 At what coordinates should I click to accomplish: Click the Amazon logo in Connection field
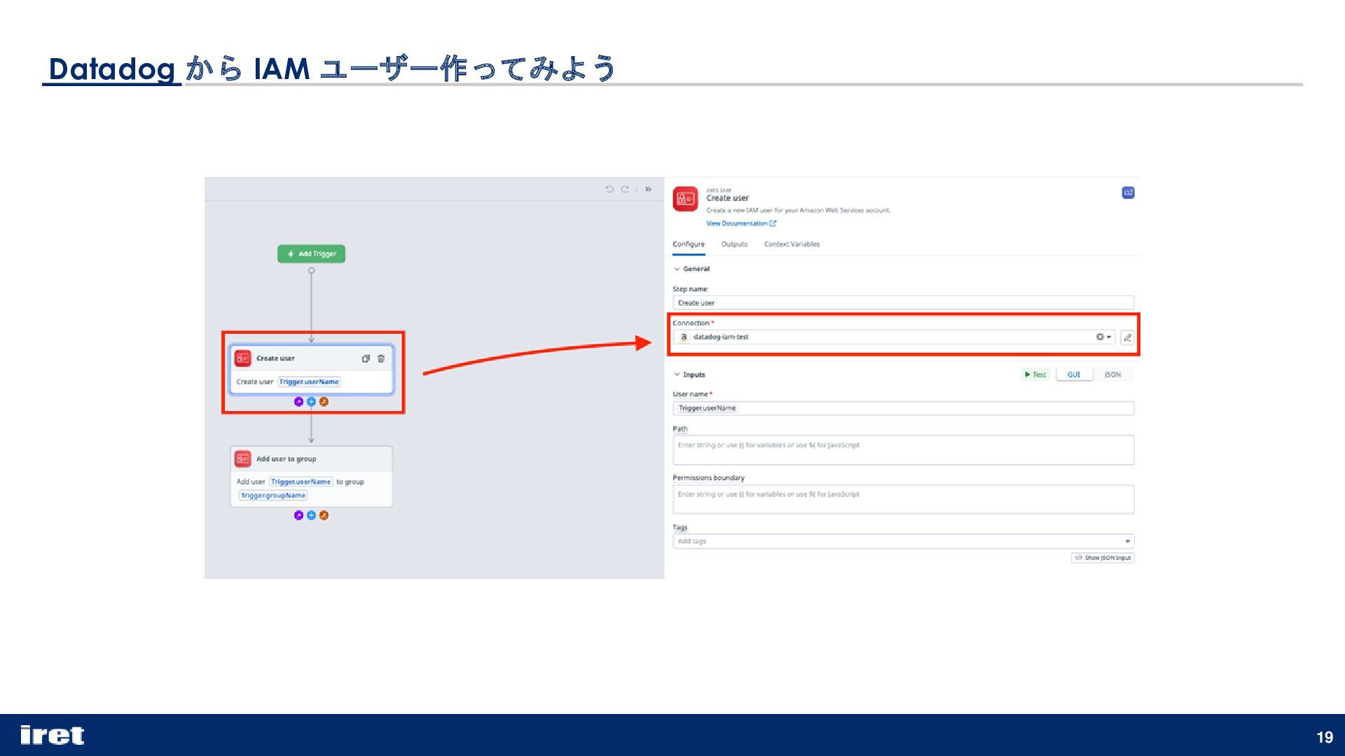[x=684, y=337]
